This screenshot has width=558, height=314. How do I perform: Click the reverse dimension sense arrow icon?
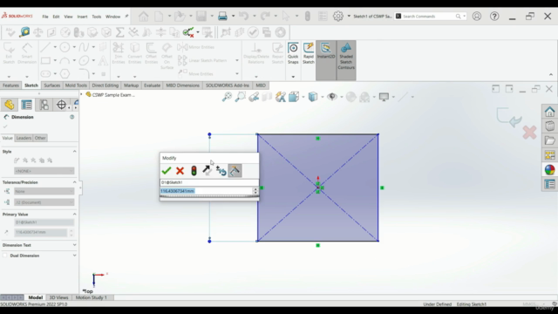pyautogui.click(x=207, y=171)
